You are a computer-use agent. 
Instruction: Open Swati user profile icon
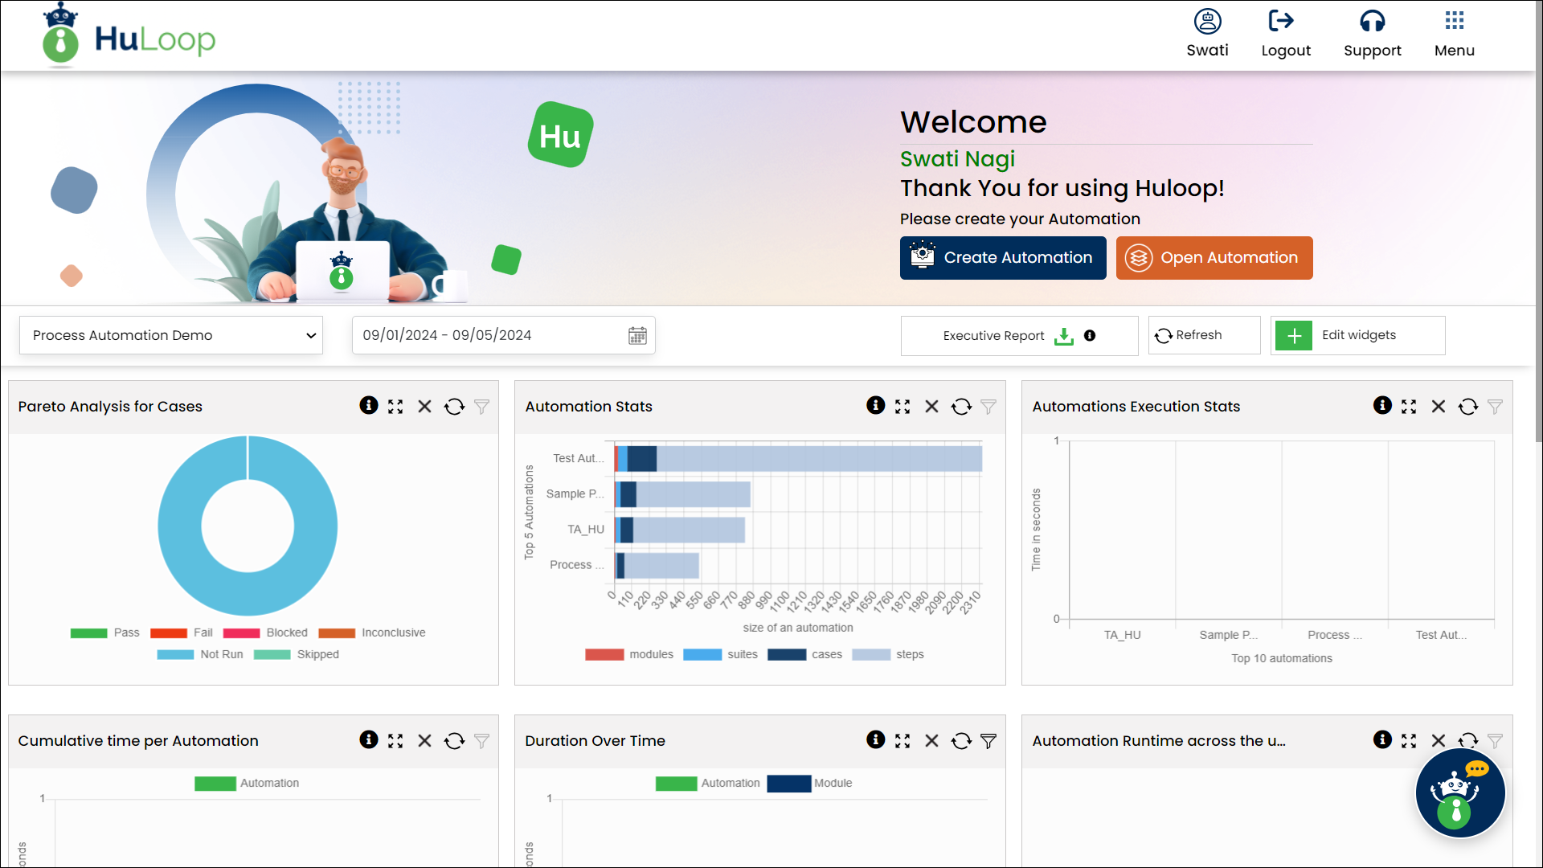point(1207,22)
